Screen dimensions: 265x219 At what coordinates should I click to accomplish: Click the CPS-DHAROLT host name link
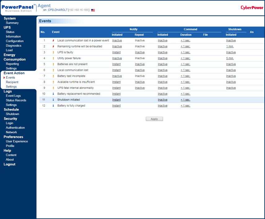[57, 10]
